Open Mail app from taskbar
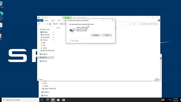The width and height of the screenshot is (181, 102). pyautogui.click(x=64, y=100)
